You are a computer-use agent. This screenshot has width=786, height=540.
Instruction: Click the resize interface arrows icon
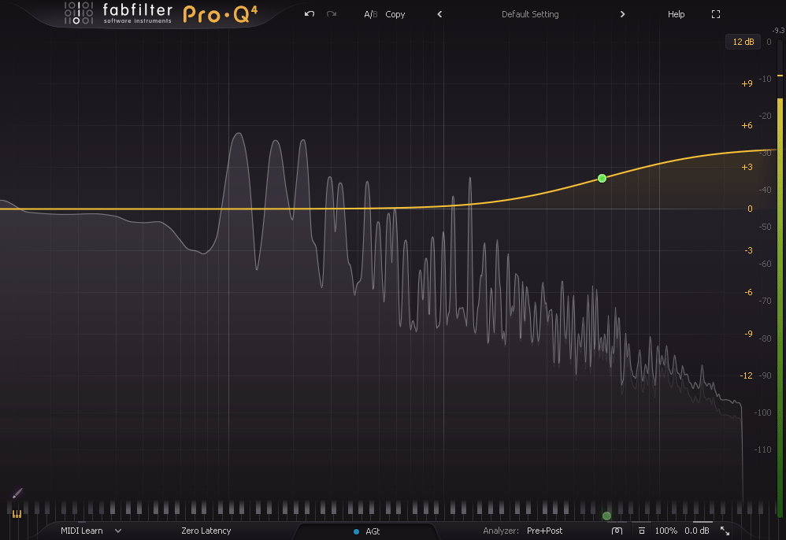tap(725, 531)
